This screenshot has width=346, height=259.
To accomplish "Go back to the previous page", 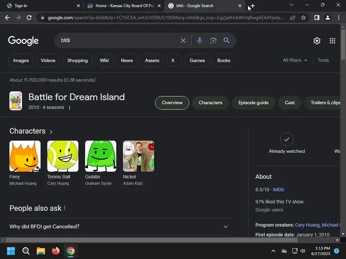I will (x=7, y=18).
